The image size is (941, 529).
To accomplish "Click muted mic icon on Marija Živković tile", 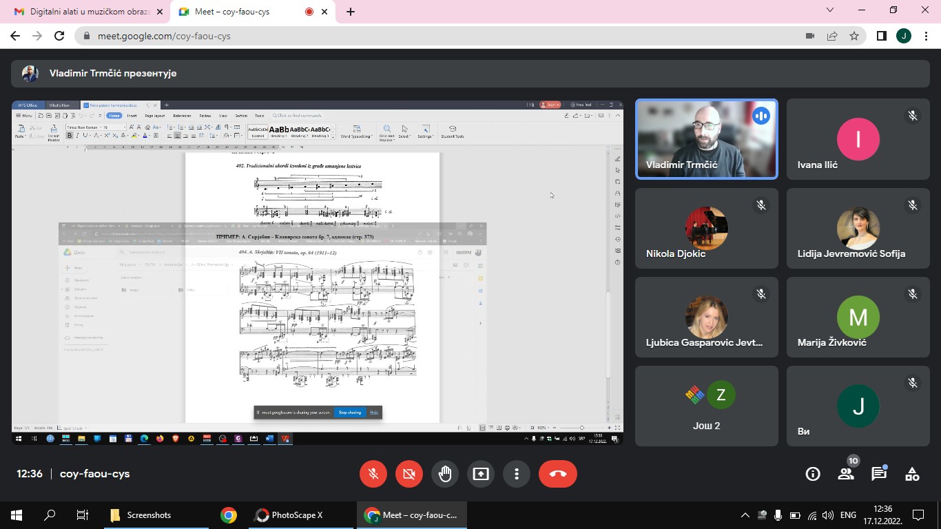I will [913, 293].
